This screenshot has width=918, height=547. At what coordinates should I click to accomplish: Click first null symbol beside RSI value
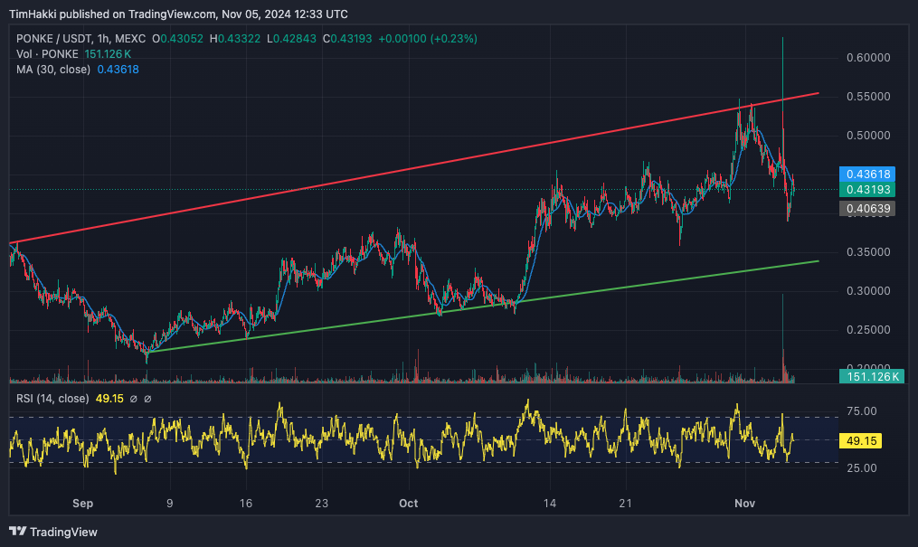pos(133,399)
